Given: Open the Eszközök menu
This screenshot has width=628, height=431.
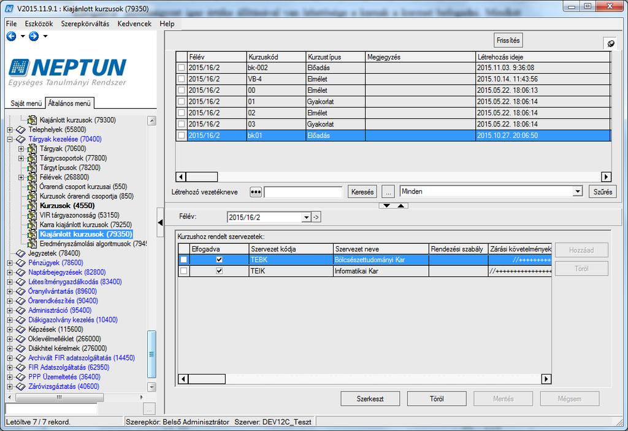Looking at the screenshot, I should [x=39, y=24].
